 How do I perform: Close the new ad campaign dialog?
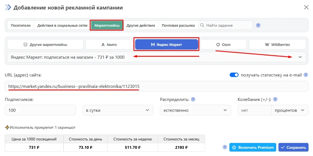(x=306, y=8)
